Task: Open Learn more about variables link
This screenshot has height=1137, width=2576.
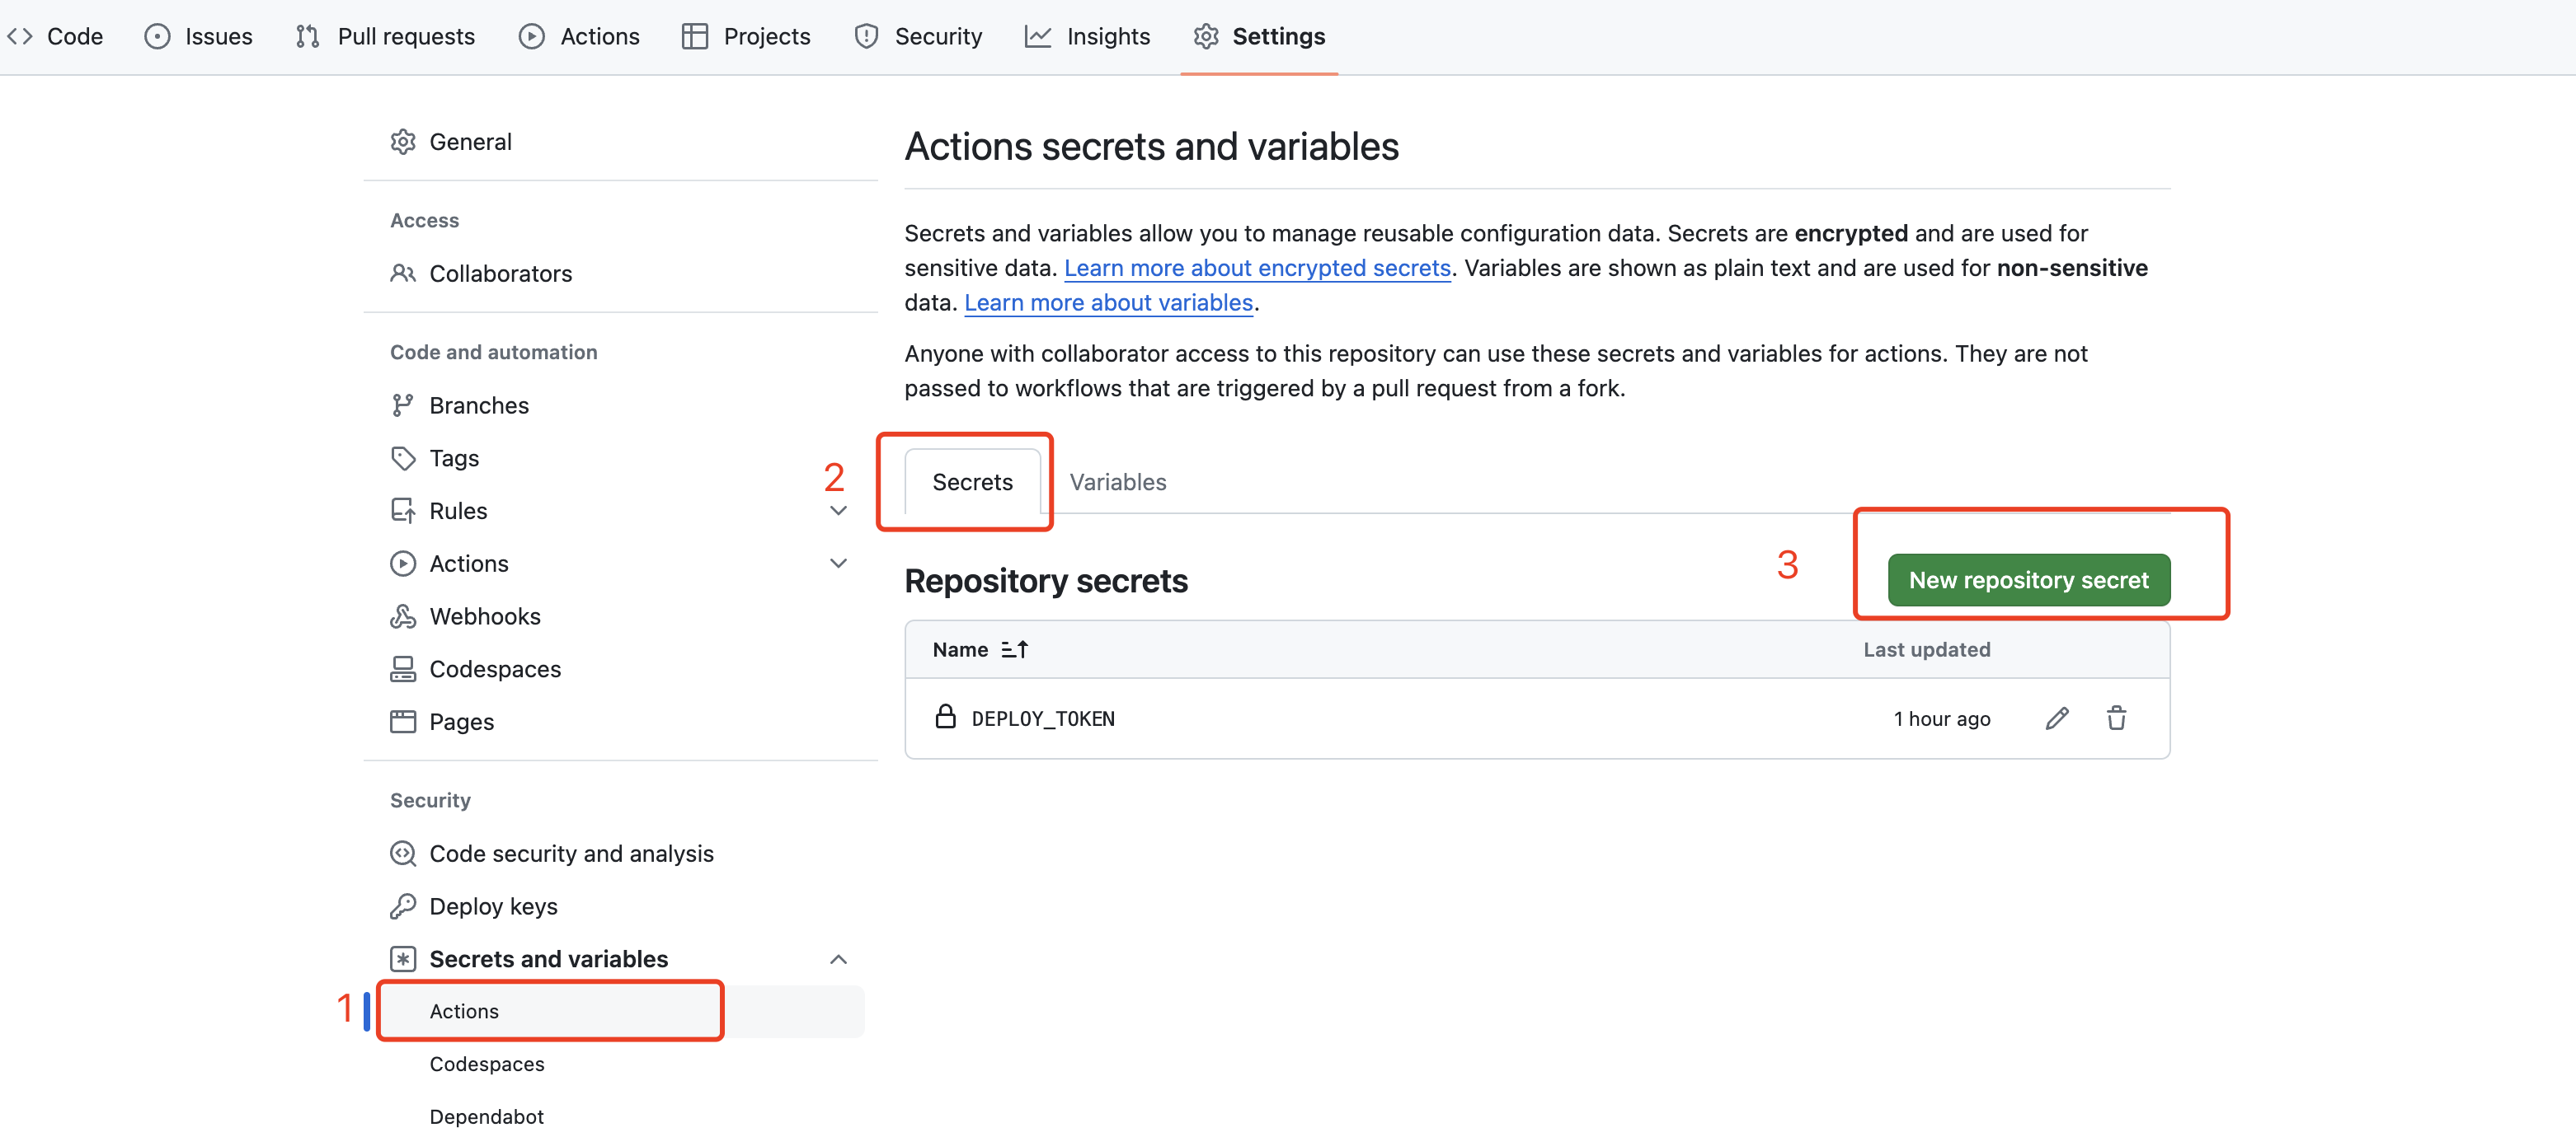Action: coord(1108,302)
